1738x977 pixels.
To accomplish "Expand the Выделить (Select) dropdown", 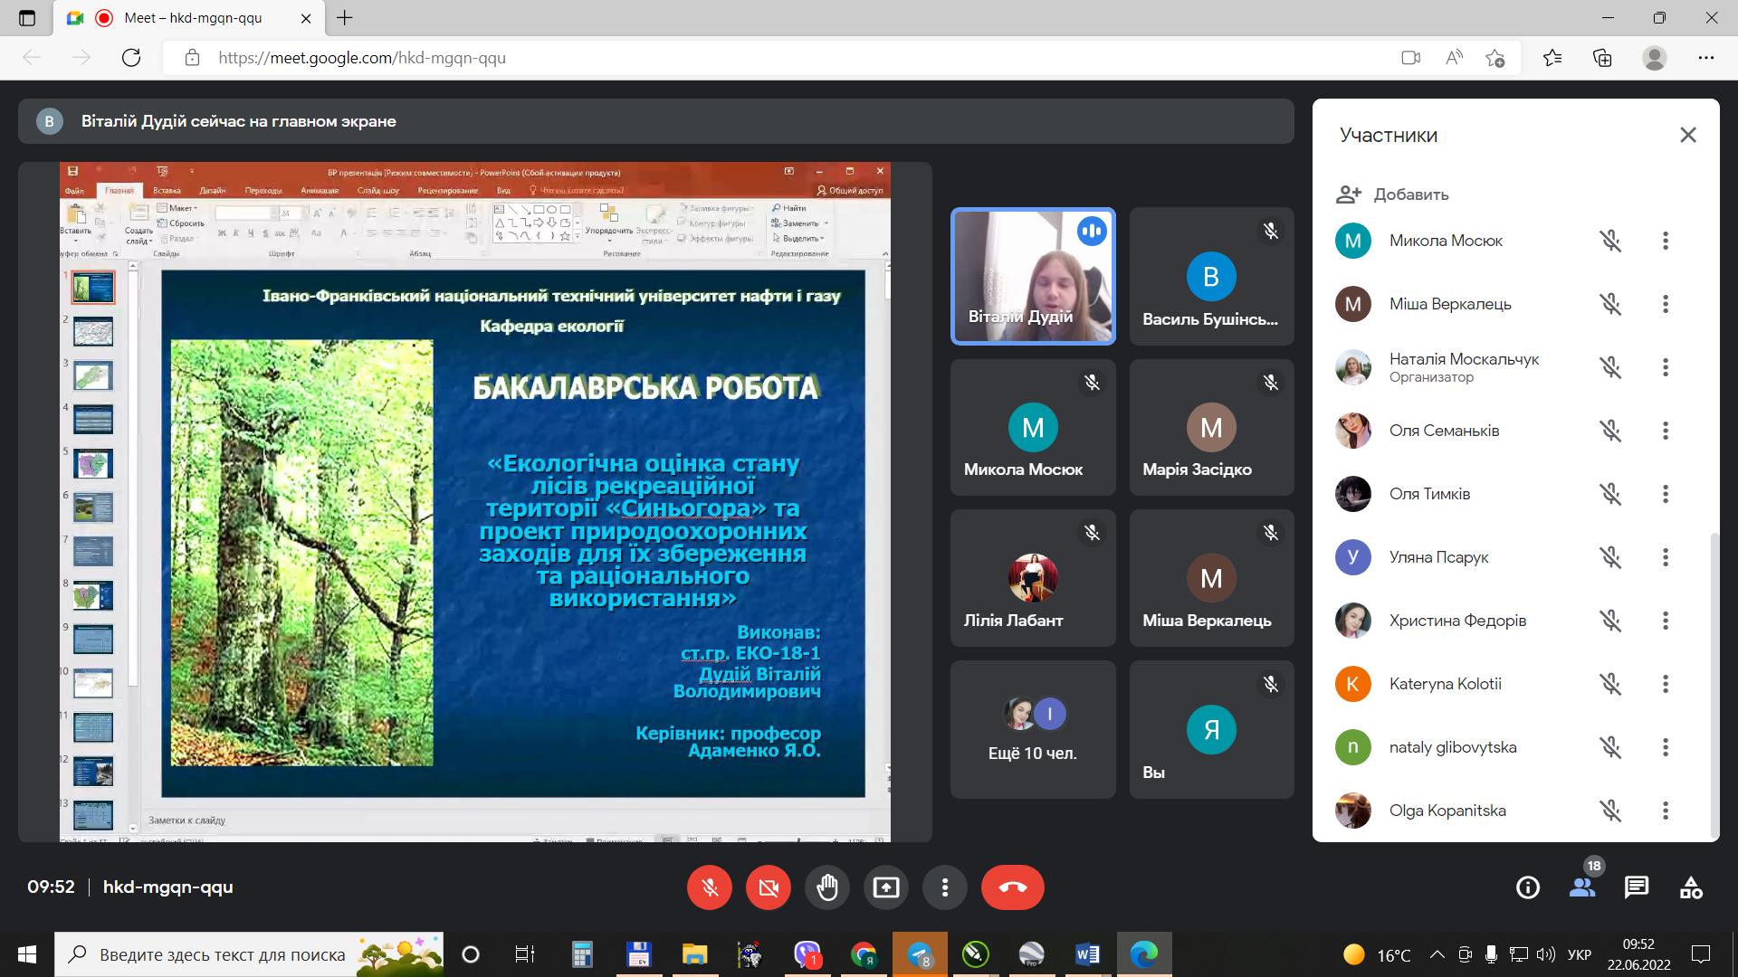I will pos(800,238).
